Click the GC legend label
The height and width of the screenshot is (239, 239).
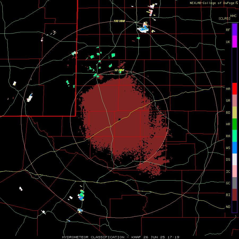(x=228, y=183)
